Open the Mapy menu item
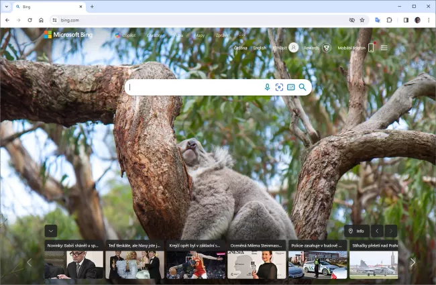 (199, 35)
